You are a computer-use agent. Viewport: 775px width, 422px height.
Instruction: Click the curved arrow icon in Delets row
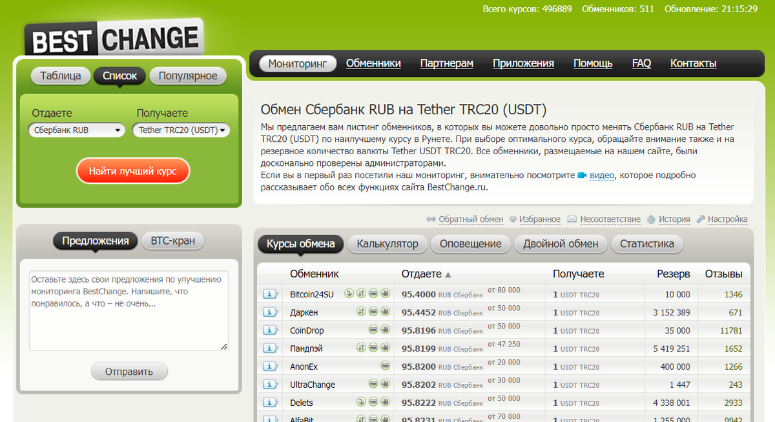(x=361, y=402)
